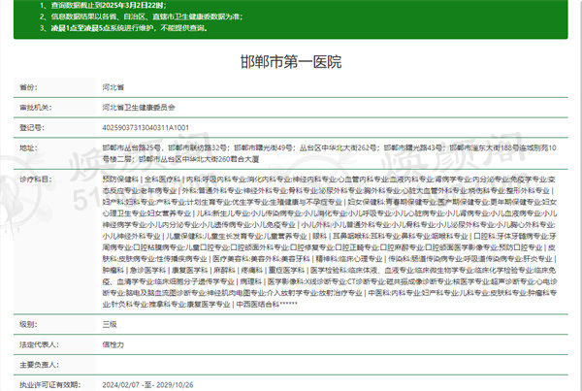Select the 登记号 label

pos(32,128)
